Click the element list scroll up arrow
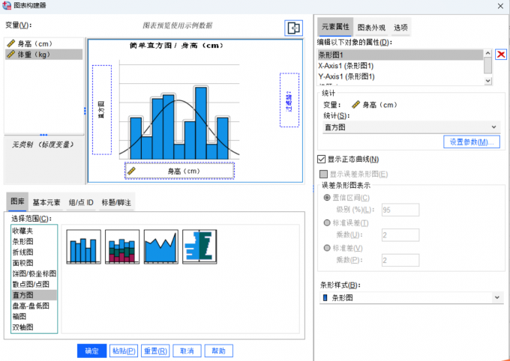The image size is (510, 361). click(x=487, y=53)
